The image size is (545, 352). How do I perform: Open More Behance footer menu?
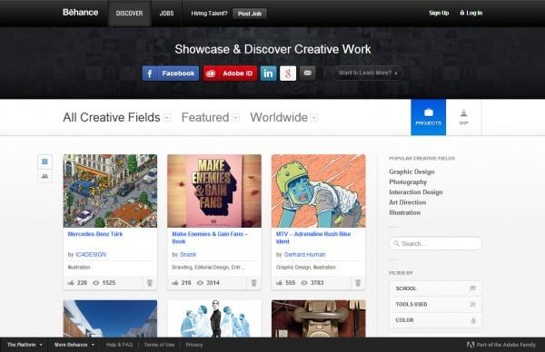[74, 345]
